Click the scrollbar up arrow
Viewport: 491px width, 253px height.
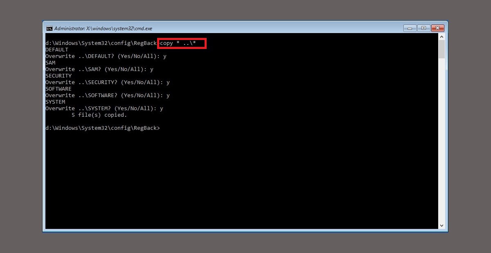tap(441, 37)
